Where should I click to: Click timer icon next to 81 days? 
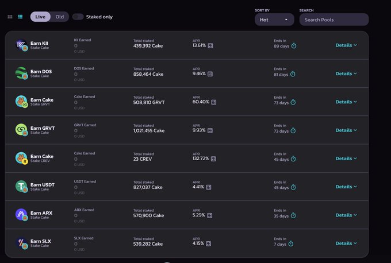pos(293,74)
